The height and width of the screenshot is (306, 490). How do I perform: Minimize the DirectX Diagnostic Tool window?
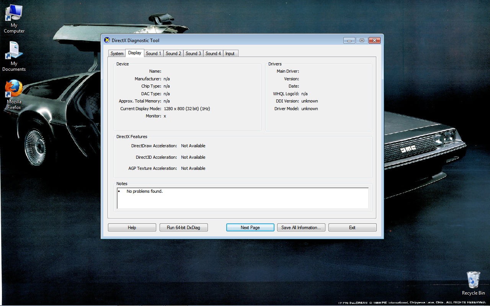point(349,40)
